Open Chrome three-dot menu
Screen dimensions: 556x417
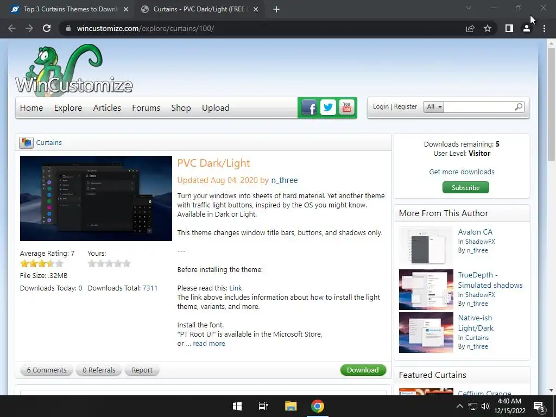point(544,28)
